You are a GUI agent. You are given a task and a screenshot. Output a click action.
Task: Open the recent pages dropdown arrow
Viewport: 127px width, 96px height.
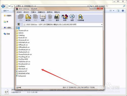pos(9,6)
